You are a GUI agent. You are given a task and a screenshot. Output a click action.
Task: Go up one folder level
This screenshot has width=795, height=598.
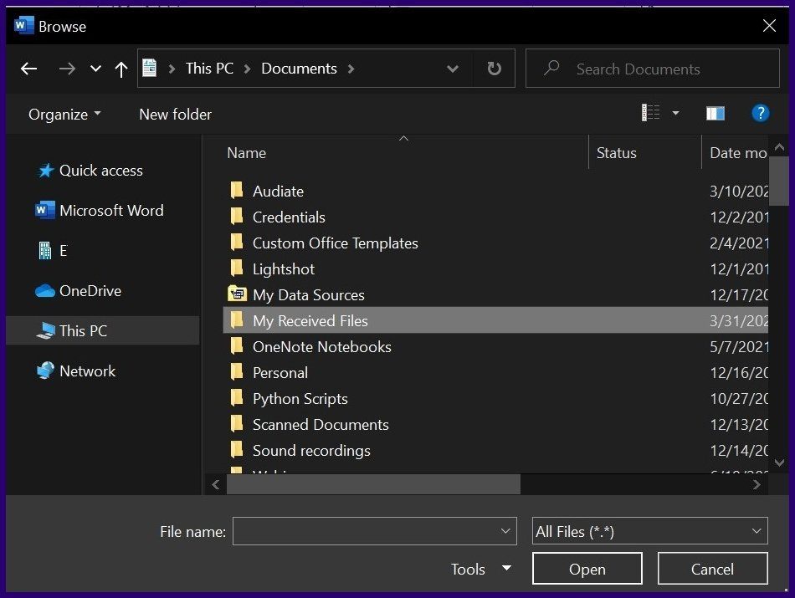click(x=121, y=69)
